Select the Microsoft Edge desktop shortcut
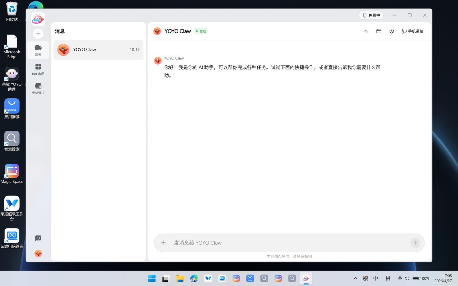The width and height of the screenshot is (458, 286). (x=12, y=47)
